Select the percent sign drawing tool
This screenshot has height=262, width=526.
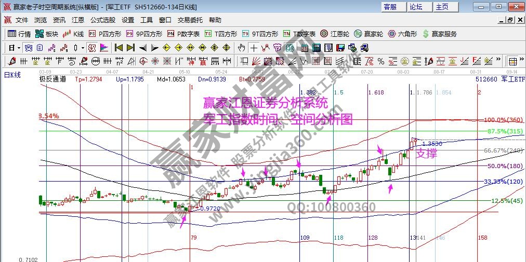tap(380, 61)
